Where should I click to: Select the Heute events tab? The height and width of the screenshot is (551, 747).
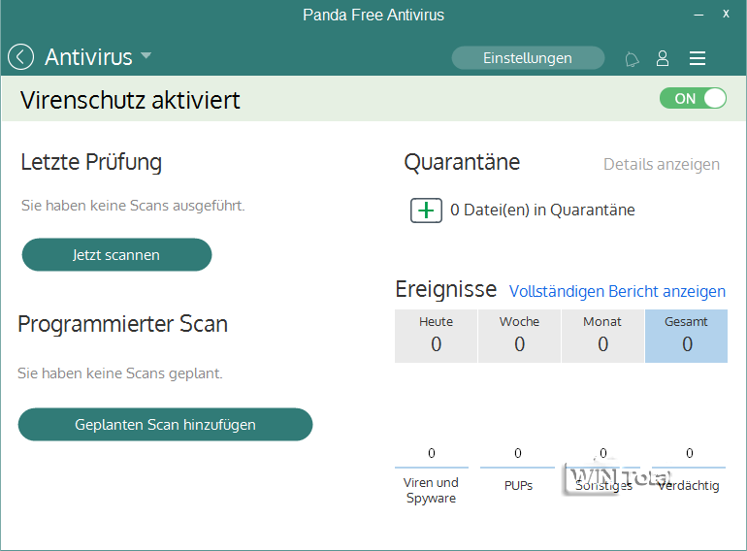(x=436, y=336)
